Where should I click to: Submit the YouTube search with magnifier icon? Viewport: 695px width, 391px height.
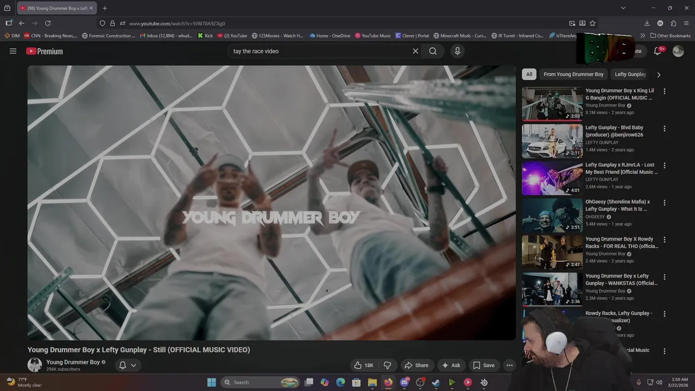[x=433, y=51]
